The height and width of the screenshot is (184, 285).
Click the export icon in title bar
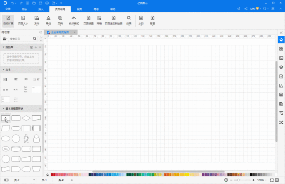53,3
